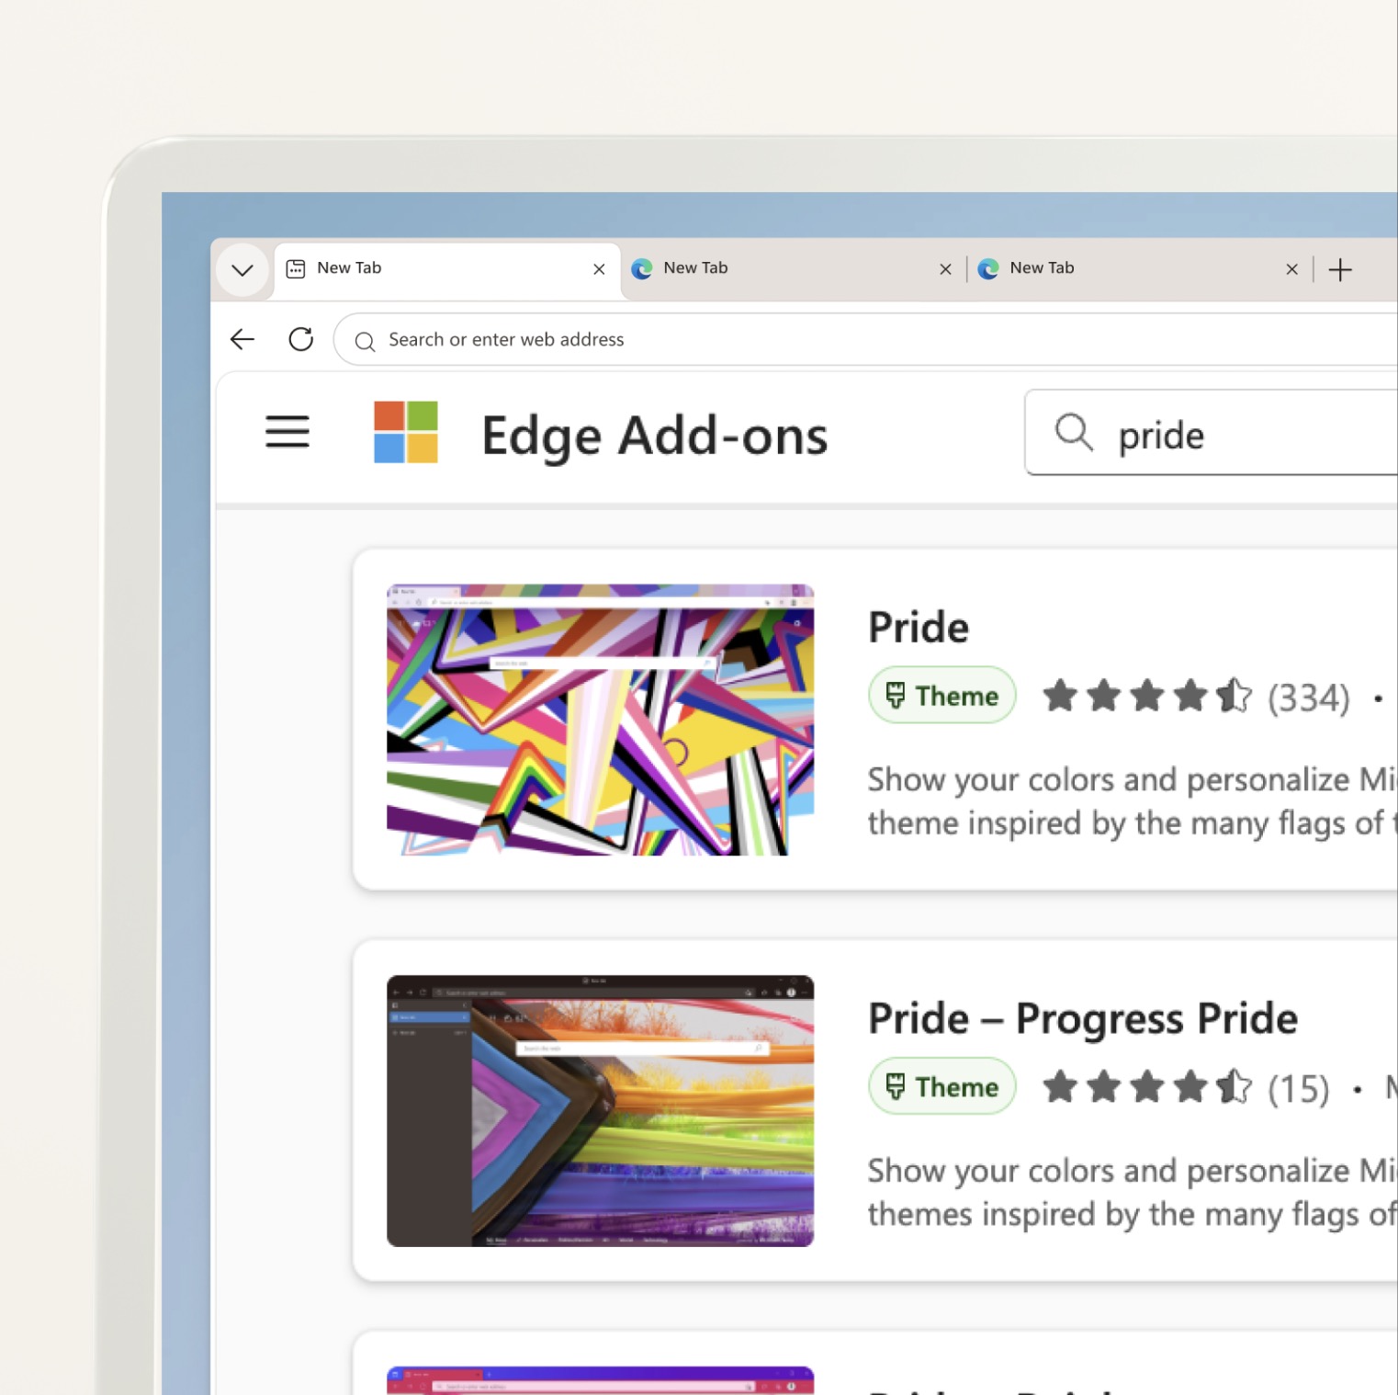The height and width of the screenshot is (1395, 1398).
Task: Click the search magnifier in Add-ons search
Action: pos(1074,432)
